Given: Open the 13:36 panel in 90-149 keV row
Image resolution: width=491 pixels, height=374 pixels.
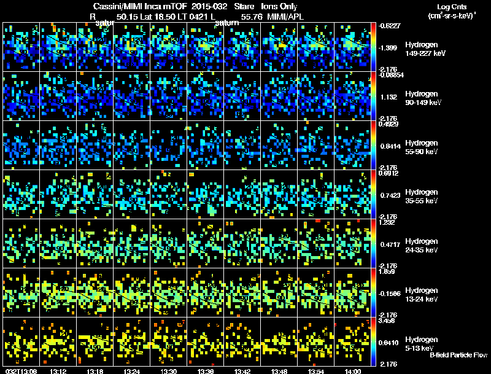Looking at the screenshot, I should (205, 96).
